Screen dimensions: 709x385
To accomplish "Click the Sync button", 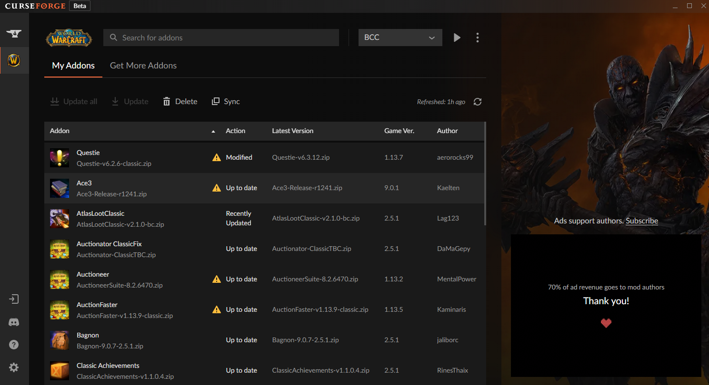I will (x=226, y=101).
